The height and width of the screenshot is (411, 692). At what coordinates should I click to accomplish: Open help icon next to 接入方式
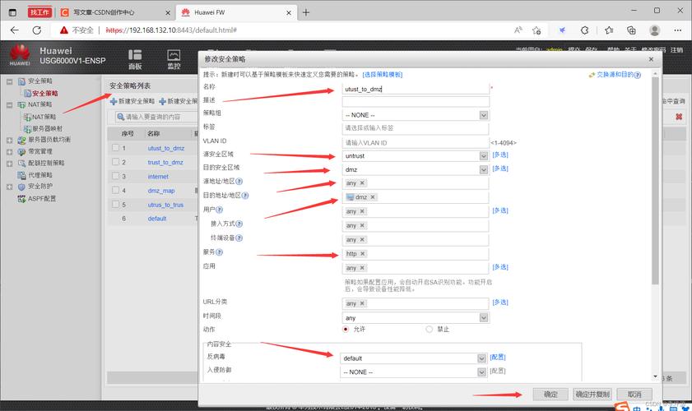(x=239, y=224)
